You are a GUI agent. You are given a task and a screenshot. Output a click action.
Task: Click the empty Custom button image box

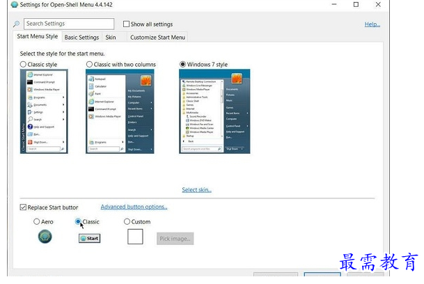(x=135, y=237)
